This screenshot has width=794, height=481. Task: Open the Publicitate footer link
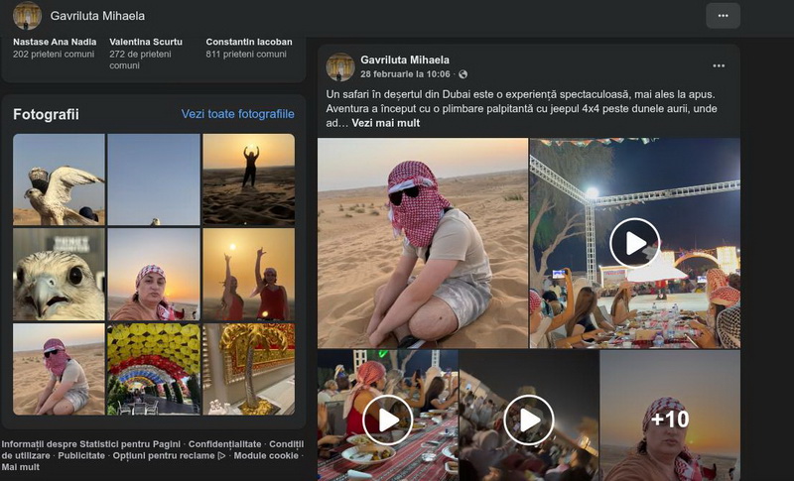[81, 456]
